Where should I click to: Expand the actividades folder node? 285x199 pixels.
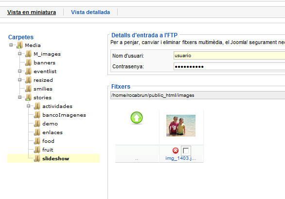[28, 106]
